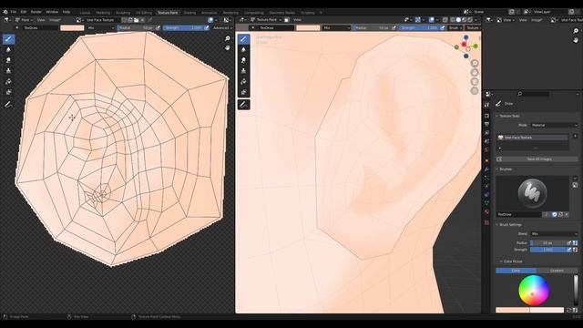Screen dimensions: 583x328
Task: Open the Object Data properties tab
Action: (x=486, y=203)
